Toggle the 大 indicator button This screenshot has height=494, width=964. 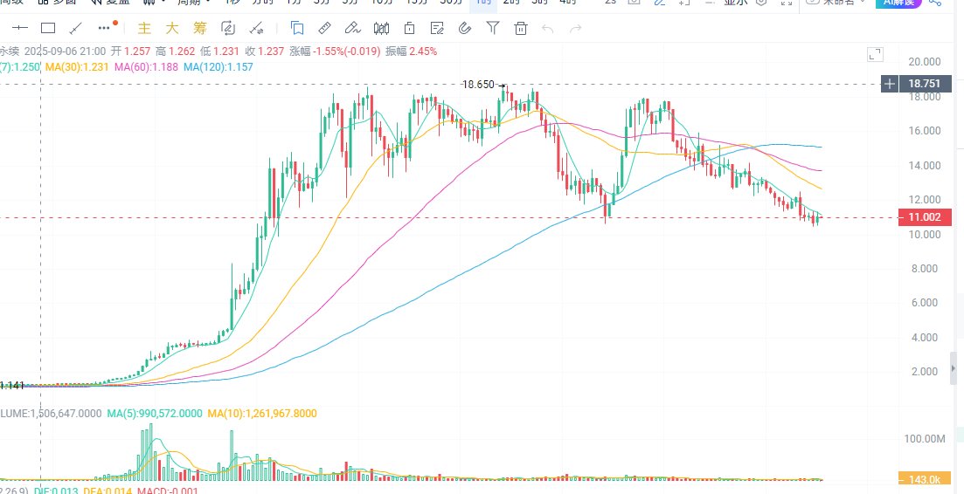[x=171, y=28]
